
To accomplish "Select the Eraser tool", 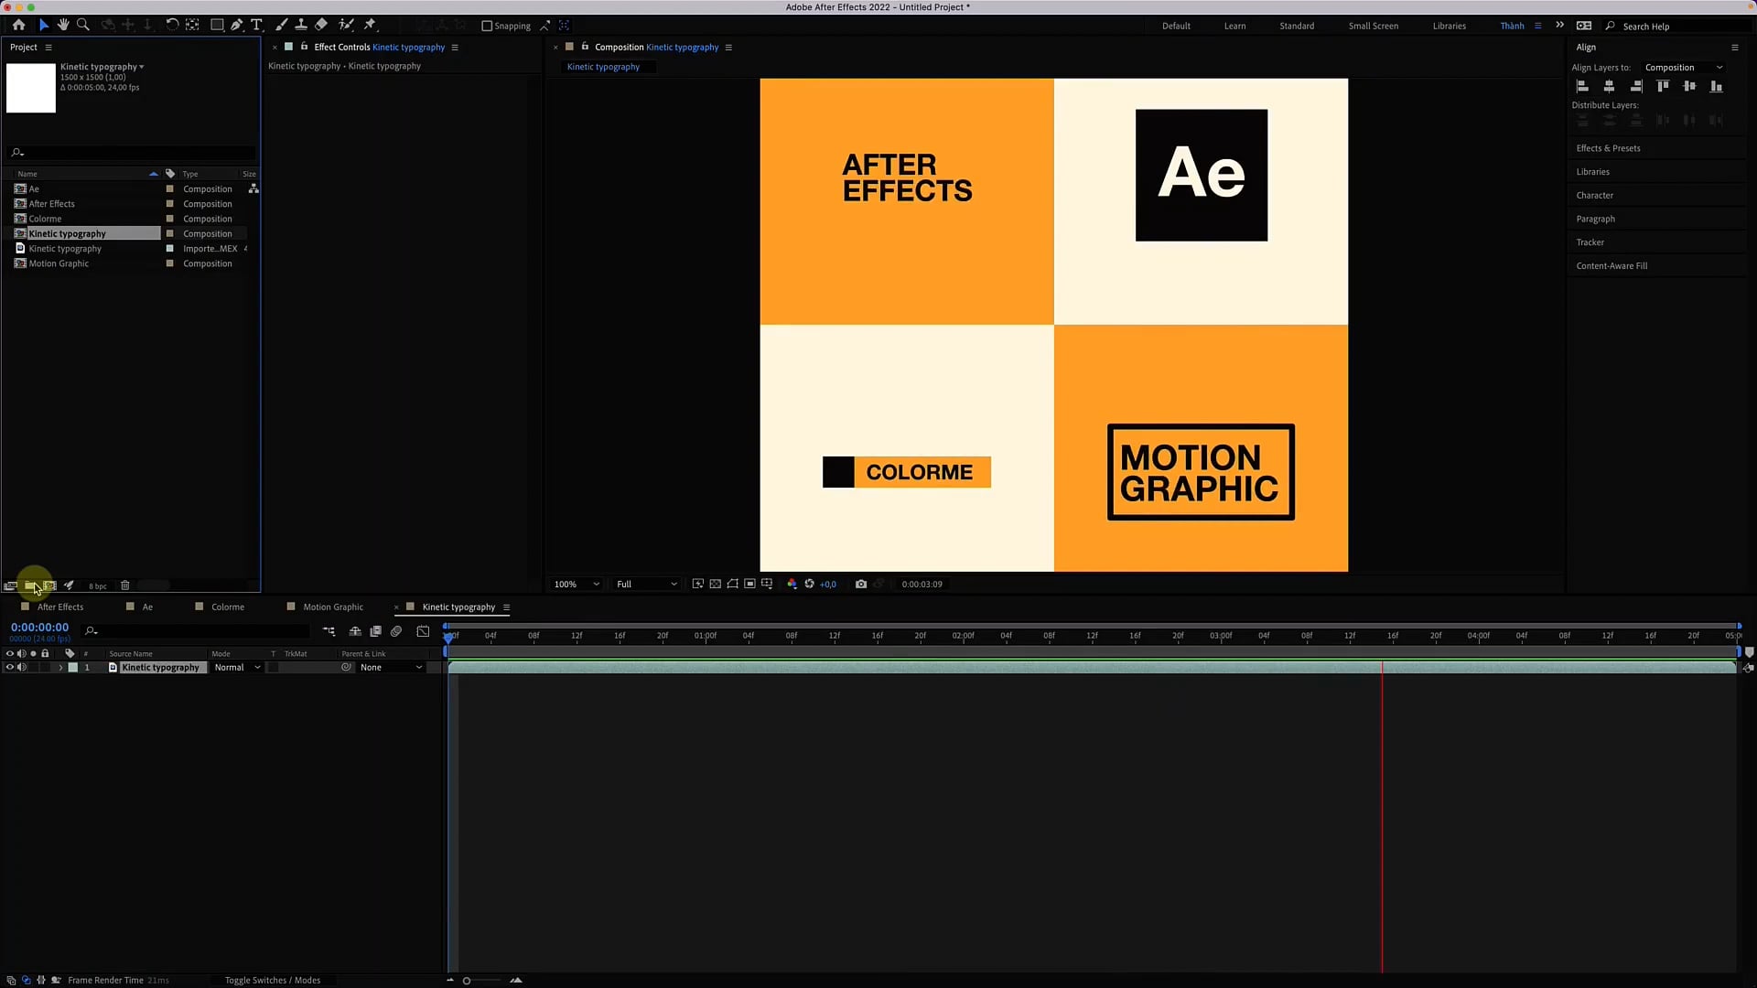I will (321, 25).
